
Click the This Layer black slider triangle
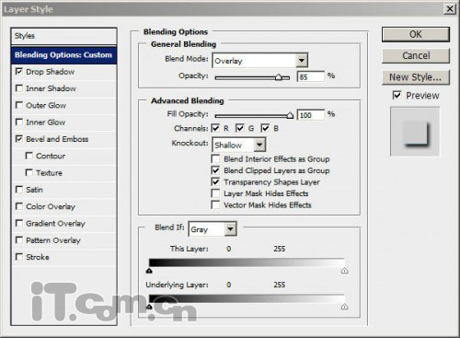(x=149, y=271)
